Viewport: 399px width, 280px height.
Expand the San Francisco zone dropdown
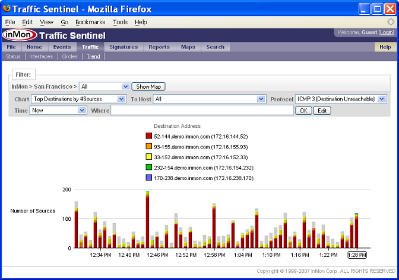point(105,86)
